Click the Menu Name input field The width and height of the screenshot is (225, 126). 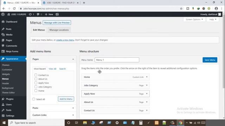(x=117, y=60)
